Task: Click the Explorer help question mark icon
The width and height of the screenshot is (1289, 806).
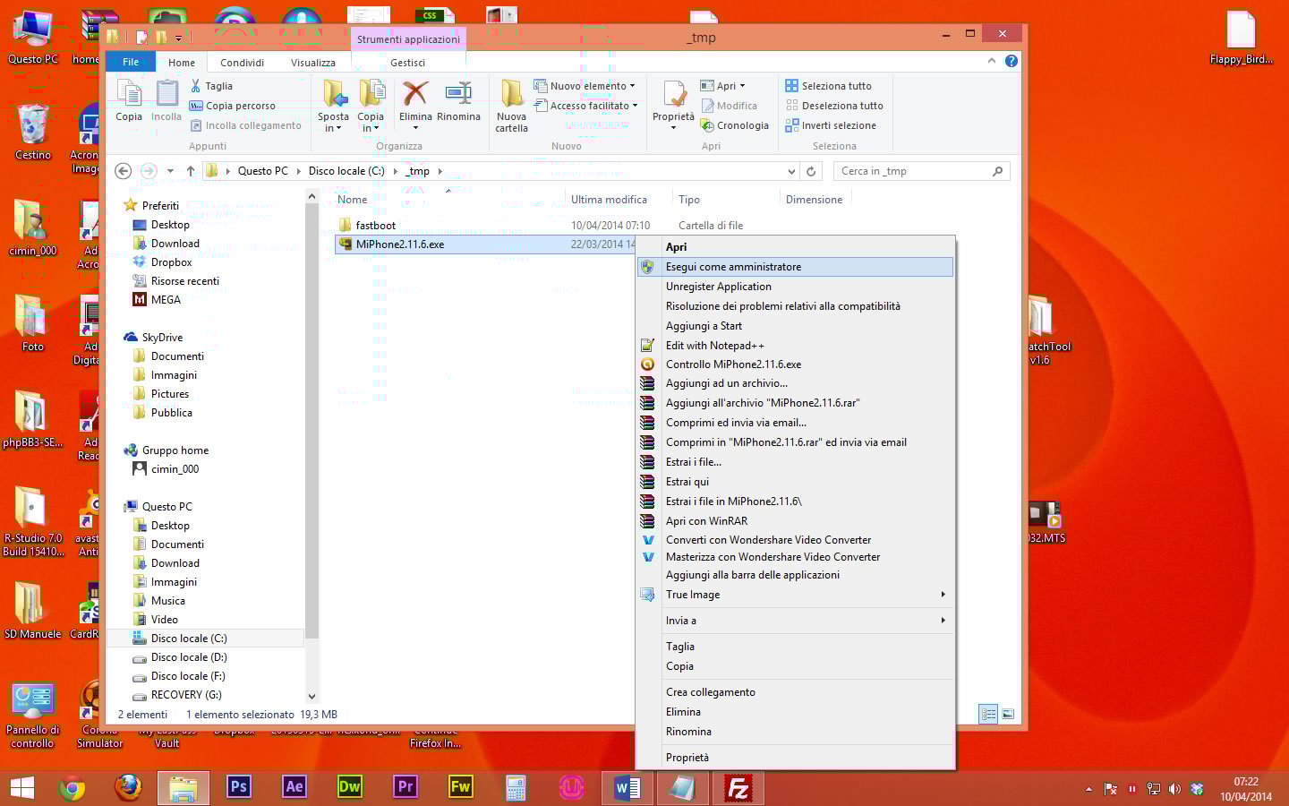Action: pyautogui.click(x=1011, y=61)
